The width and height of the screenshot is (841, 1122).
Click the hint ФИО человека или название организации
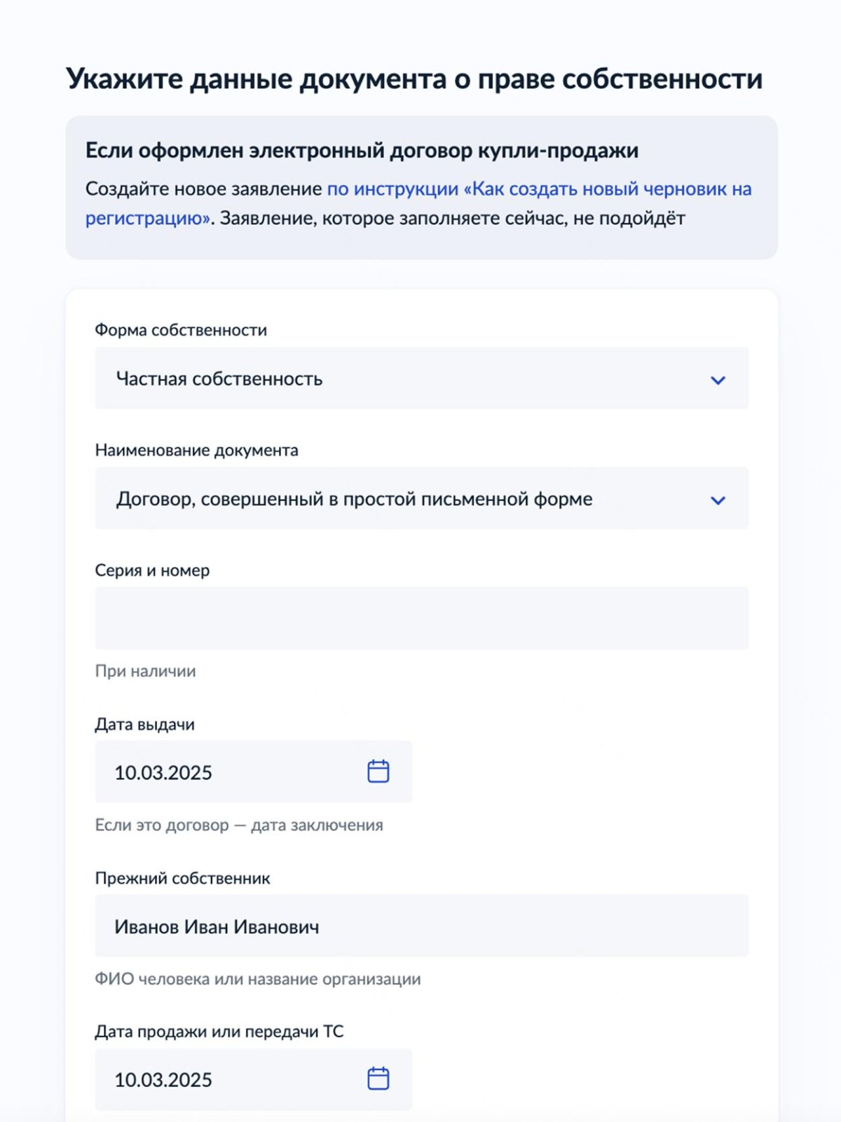pyautogui.click(x=258, y=979)
